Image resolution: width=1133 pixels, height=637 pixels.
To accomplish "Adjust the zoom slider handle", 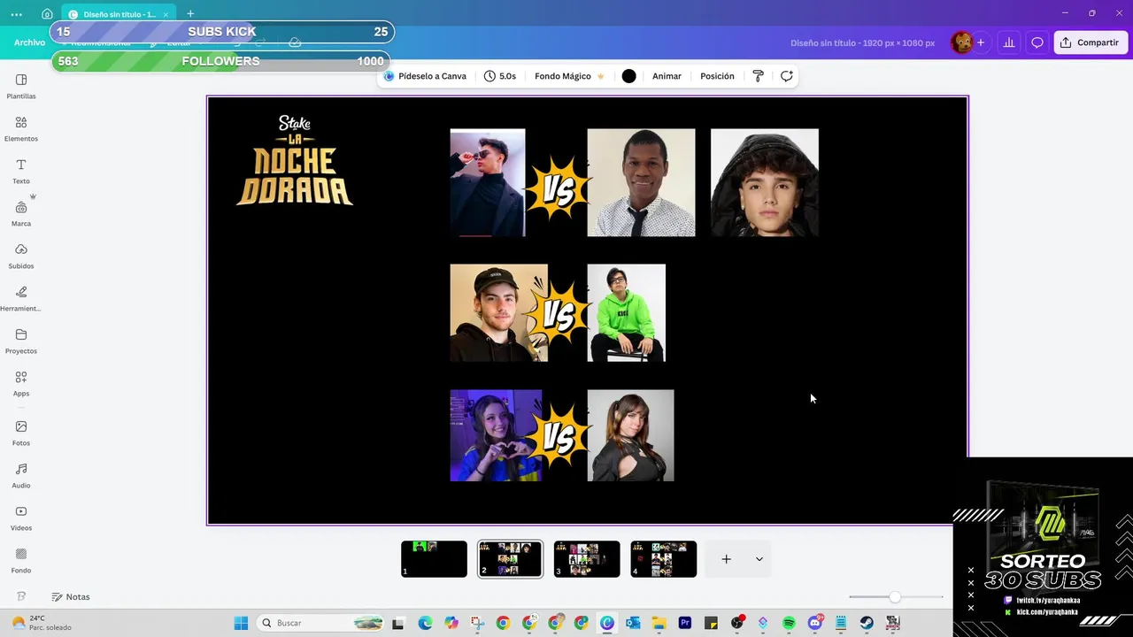I will 895,597.
